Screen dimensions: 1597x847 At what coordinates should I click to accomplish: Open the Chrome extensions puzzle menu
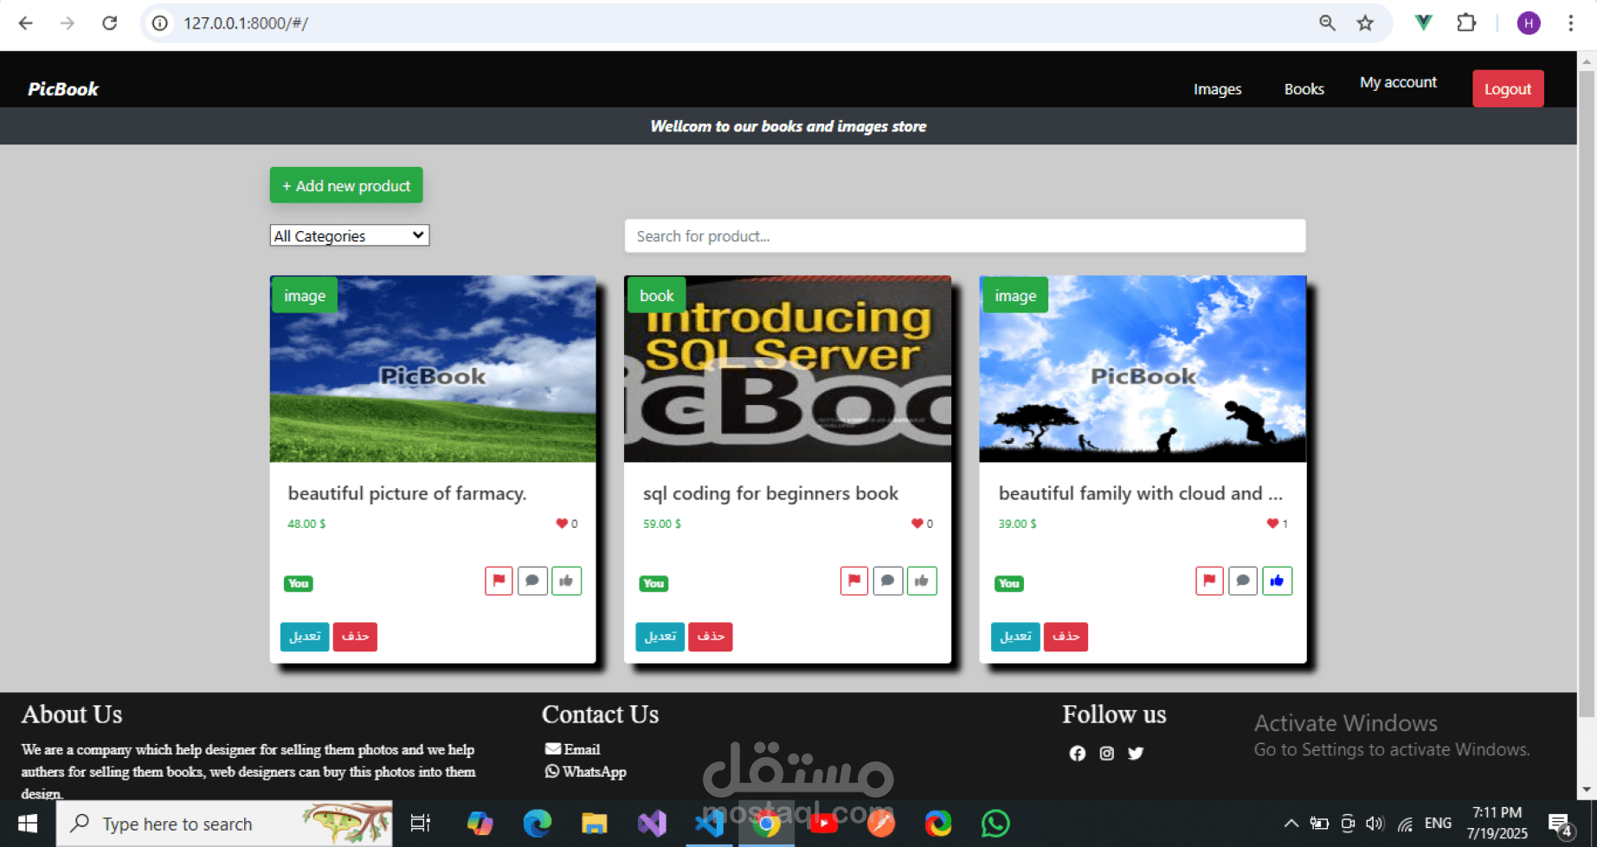coord(1466,23)
